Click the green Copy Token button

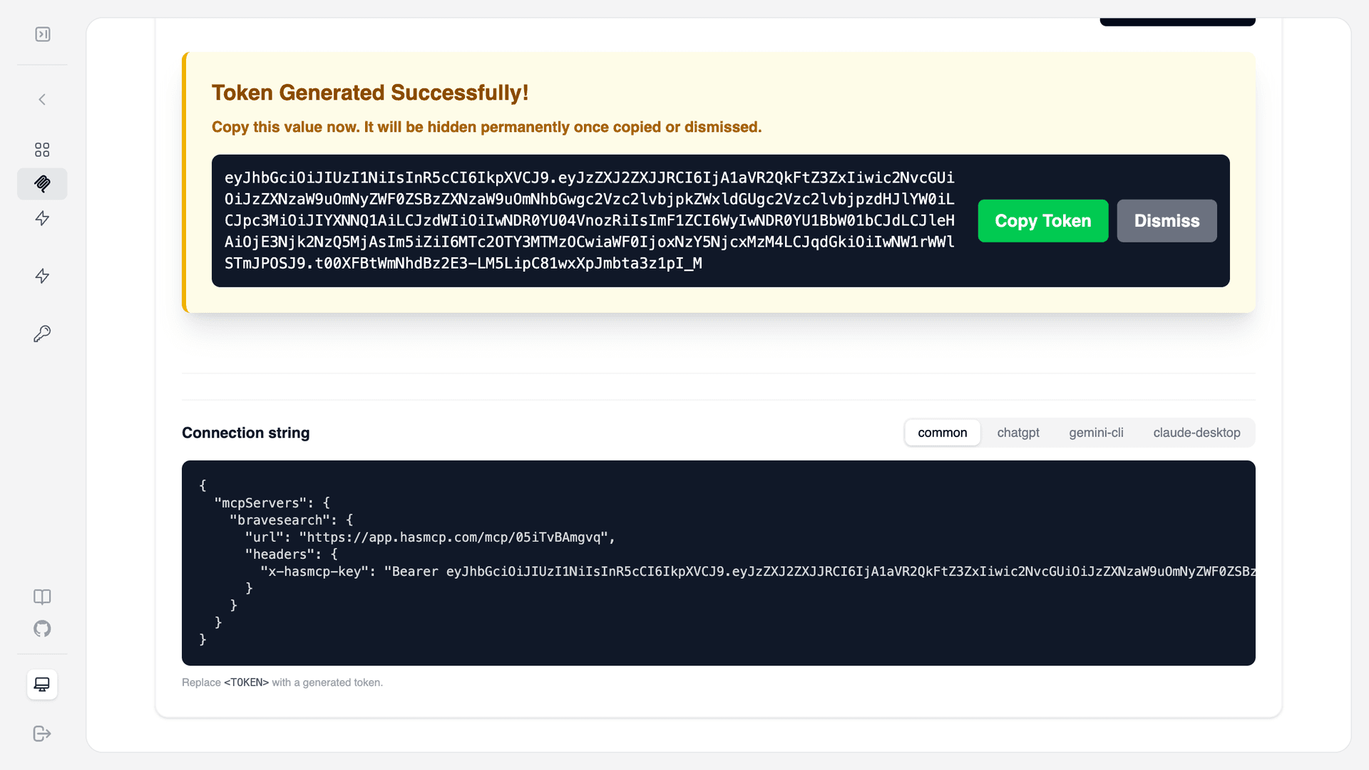[x=1042, y=221]
